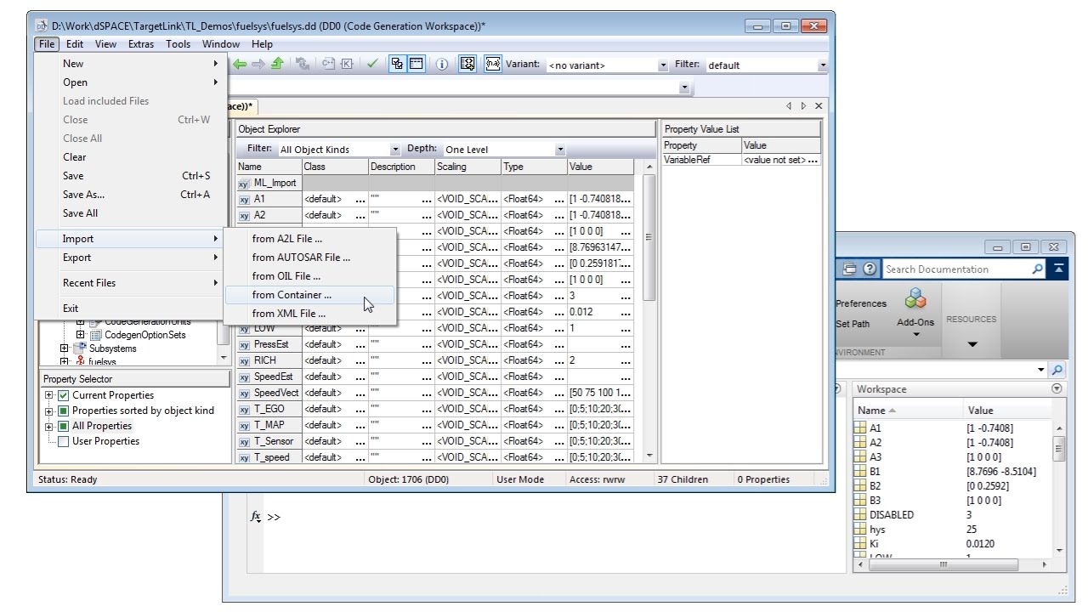Screen dimensions: 1088x612
Task: Expand the Current Properties tree node
Action: (49, 395)
